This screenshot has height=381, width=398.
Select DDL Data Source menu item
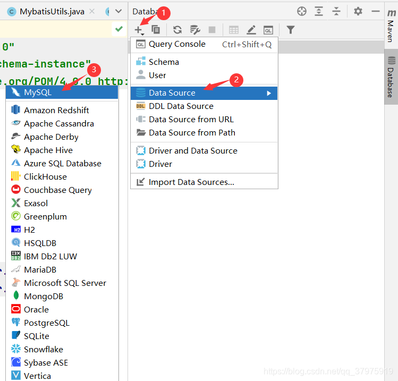point(204,106)
